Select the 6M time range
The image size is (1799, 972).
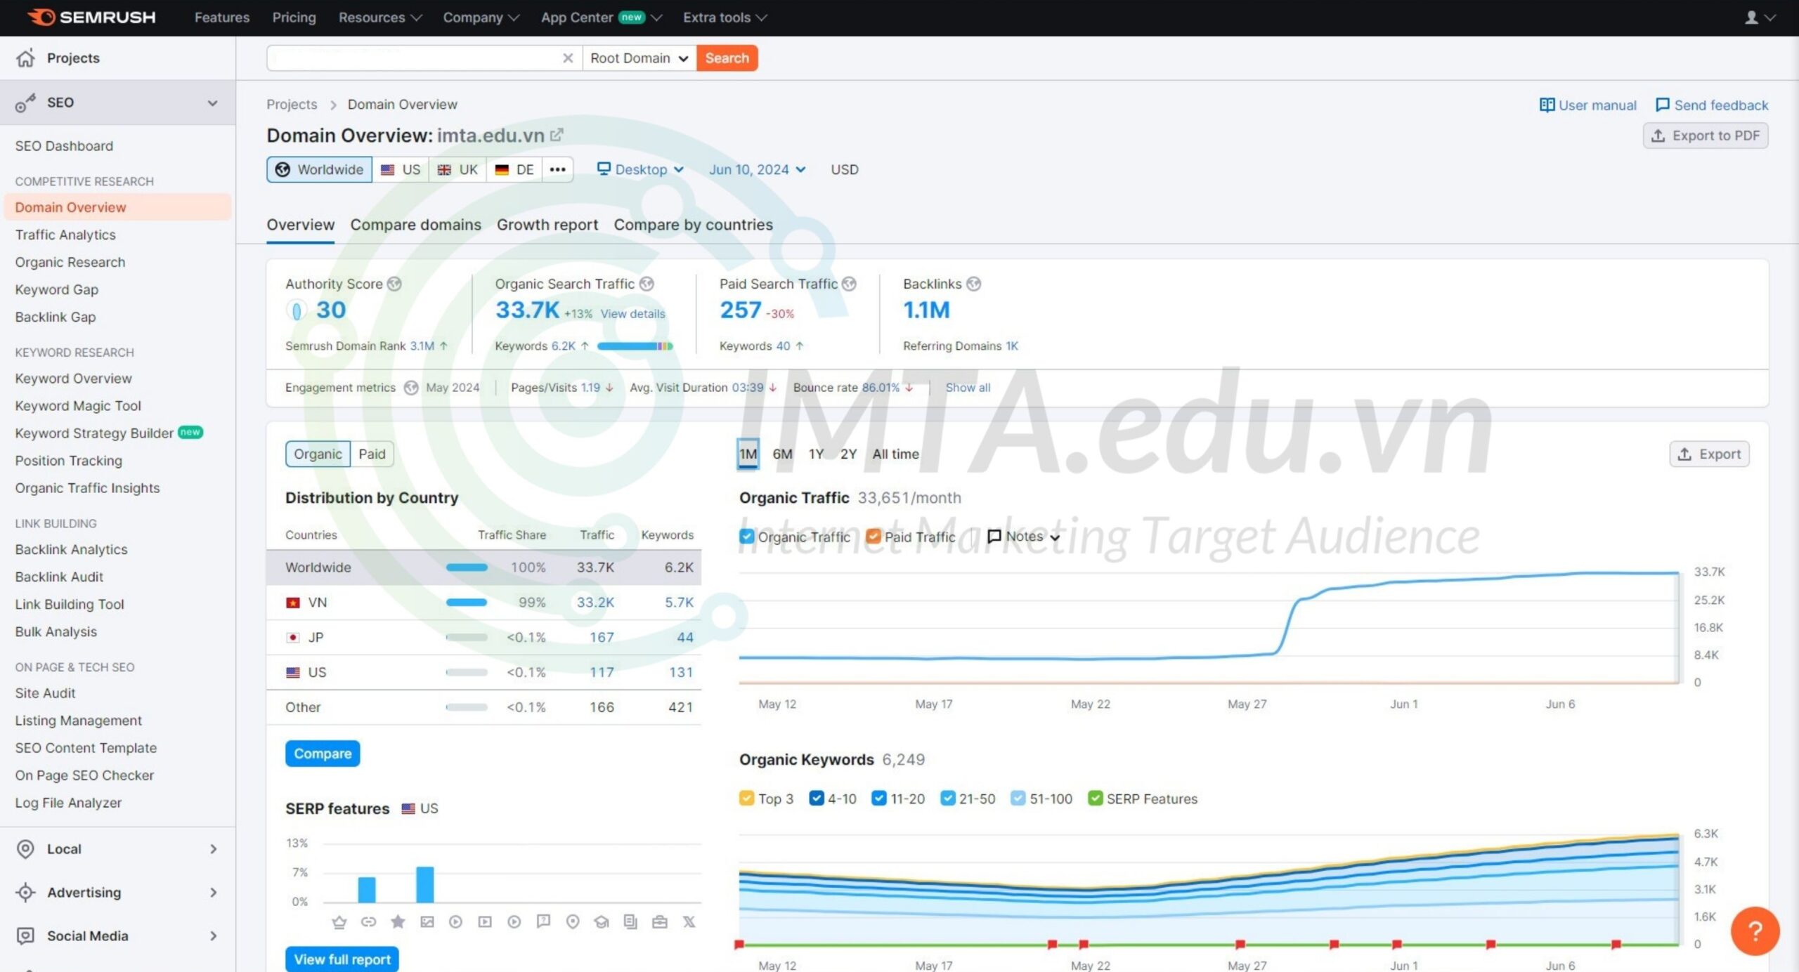coord(782,454)
